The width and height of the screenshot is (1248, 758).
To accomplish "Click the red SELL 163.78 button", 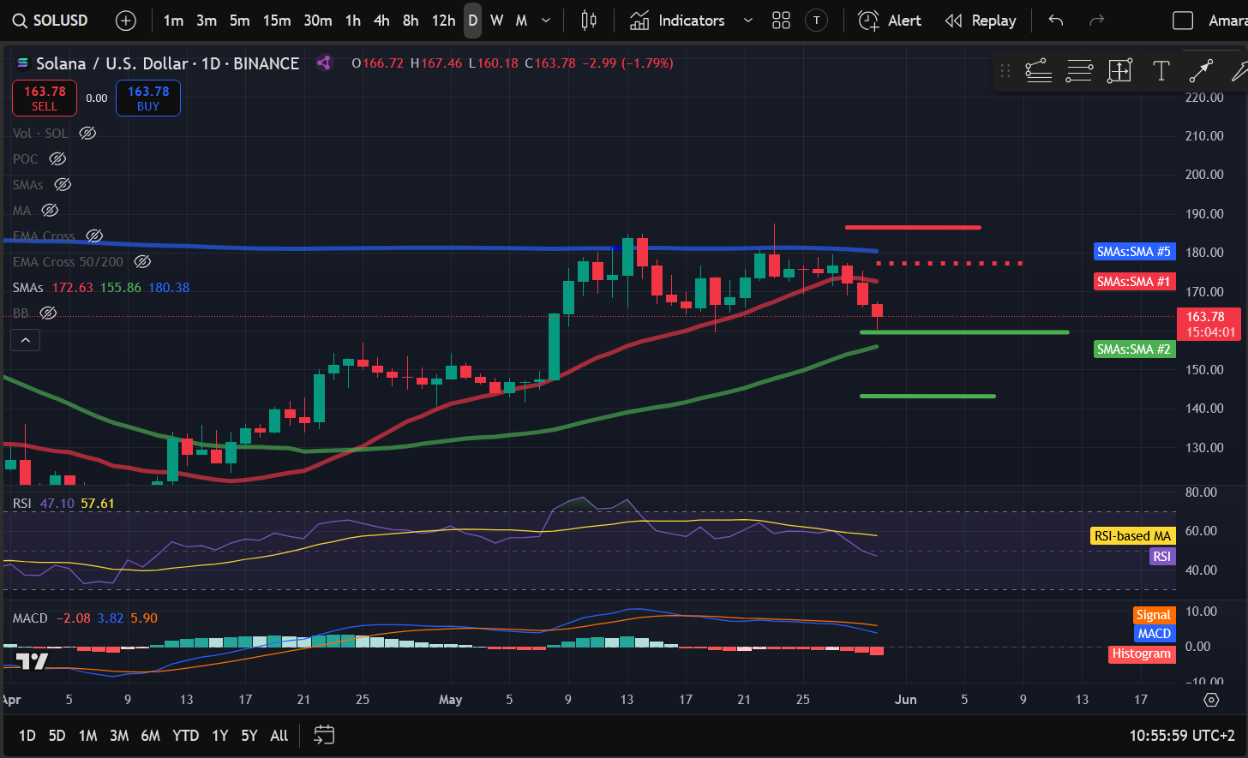I will [45, 98].
